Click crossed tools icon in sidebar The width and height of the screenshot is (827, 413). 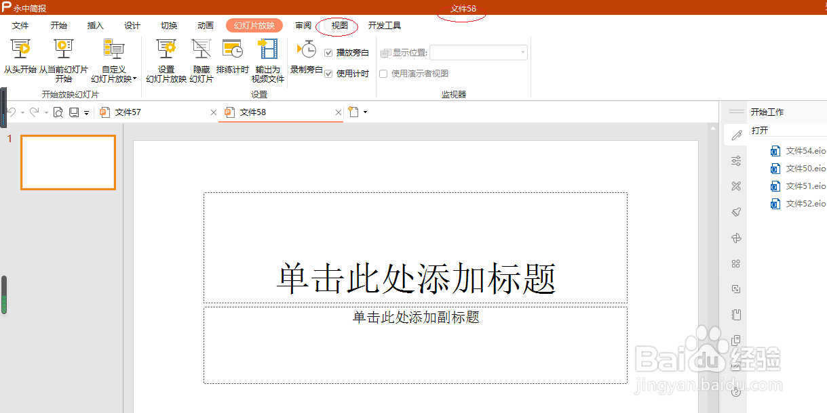pos(736,186)
